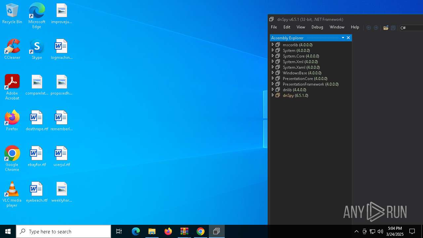The image size is (423, 238).
Task: Expand the PresentationFramework assembly node
Action: click(x=273, y=84)
